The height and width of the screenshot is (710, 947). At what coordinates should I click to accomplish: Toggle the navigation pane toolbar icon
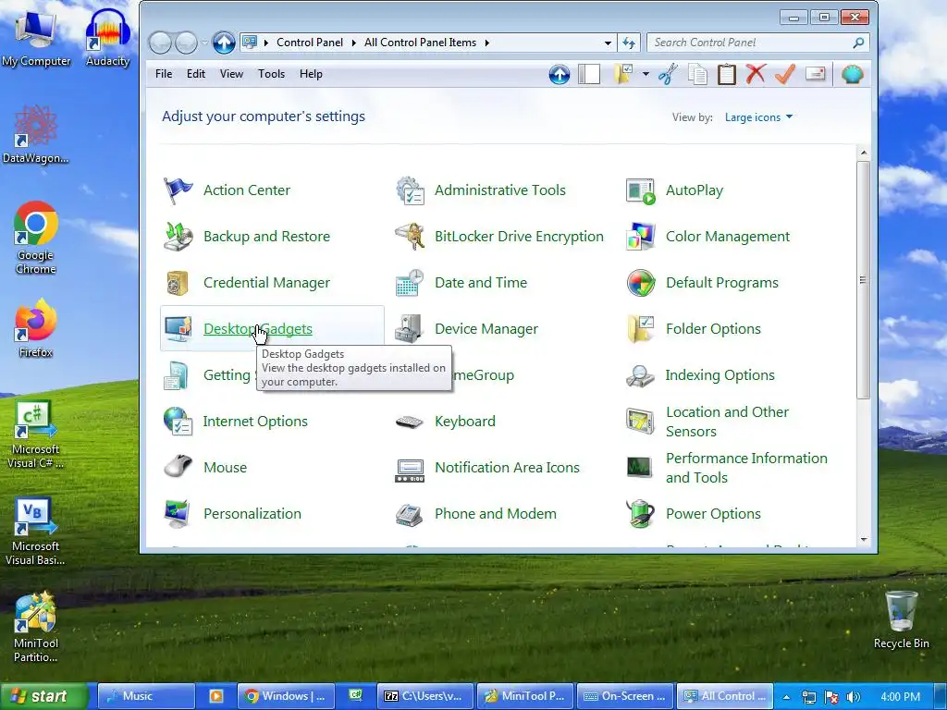point(589,74)
